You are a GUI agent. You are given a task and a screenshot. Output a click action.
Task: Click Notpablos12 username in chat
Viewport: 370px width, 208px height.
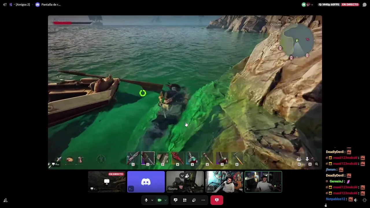(336, 199)
